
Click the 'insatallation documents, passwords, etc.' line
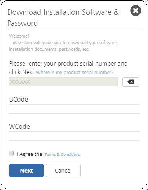[x=49, y=49]
